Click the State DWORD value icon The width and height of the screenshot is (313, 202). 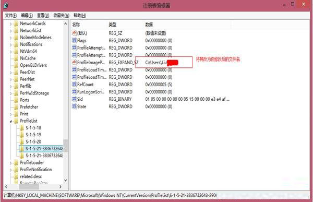click(74, 106)
